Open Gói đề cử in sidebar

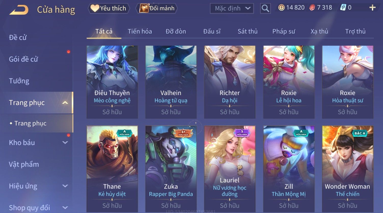(23, 59)
